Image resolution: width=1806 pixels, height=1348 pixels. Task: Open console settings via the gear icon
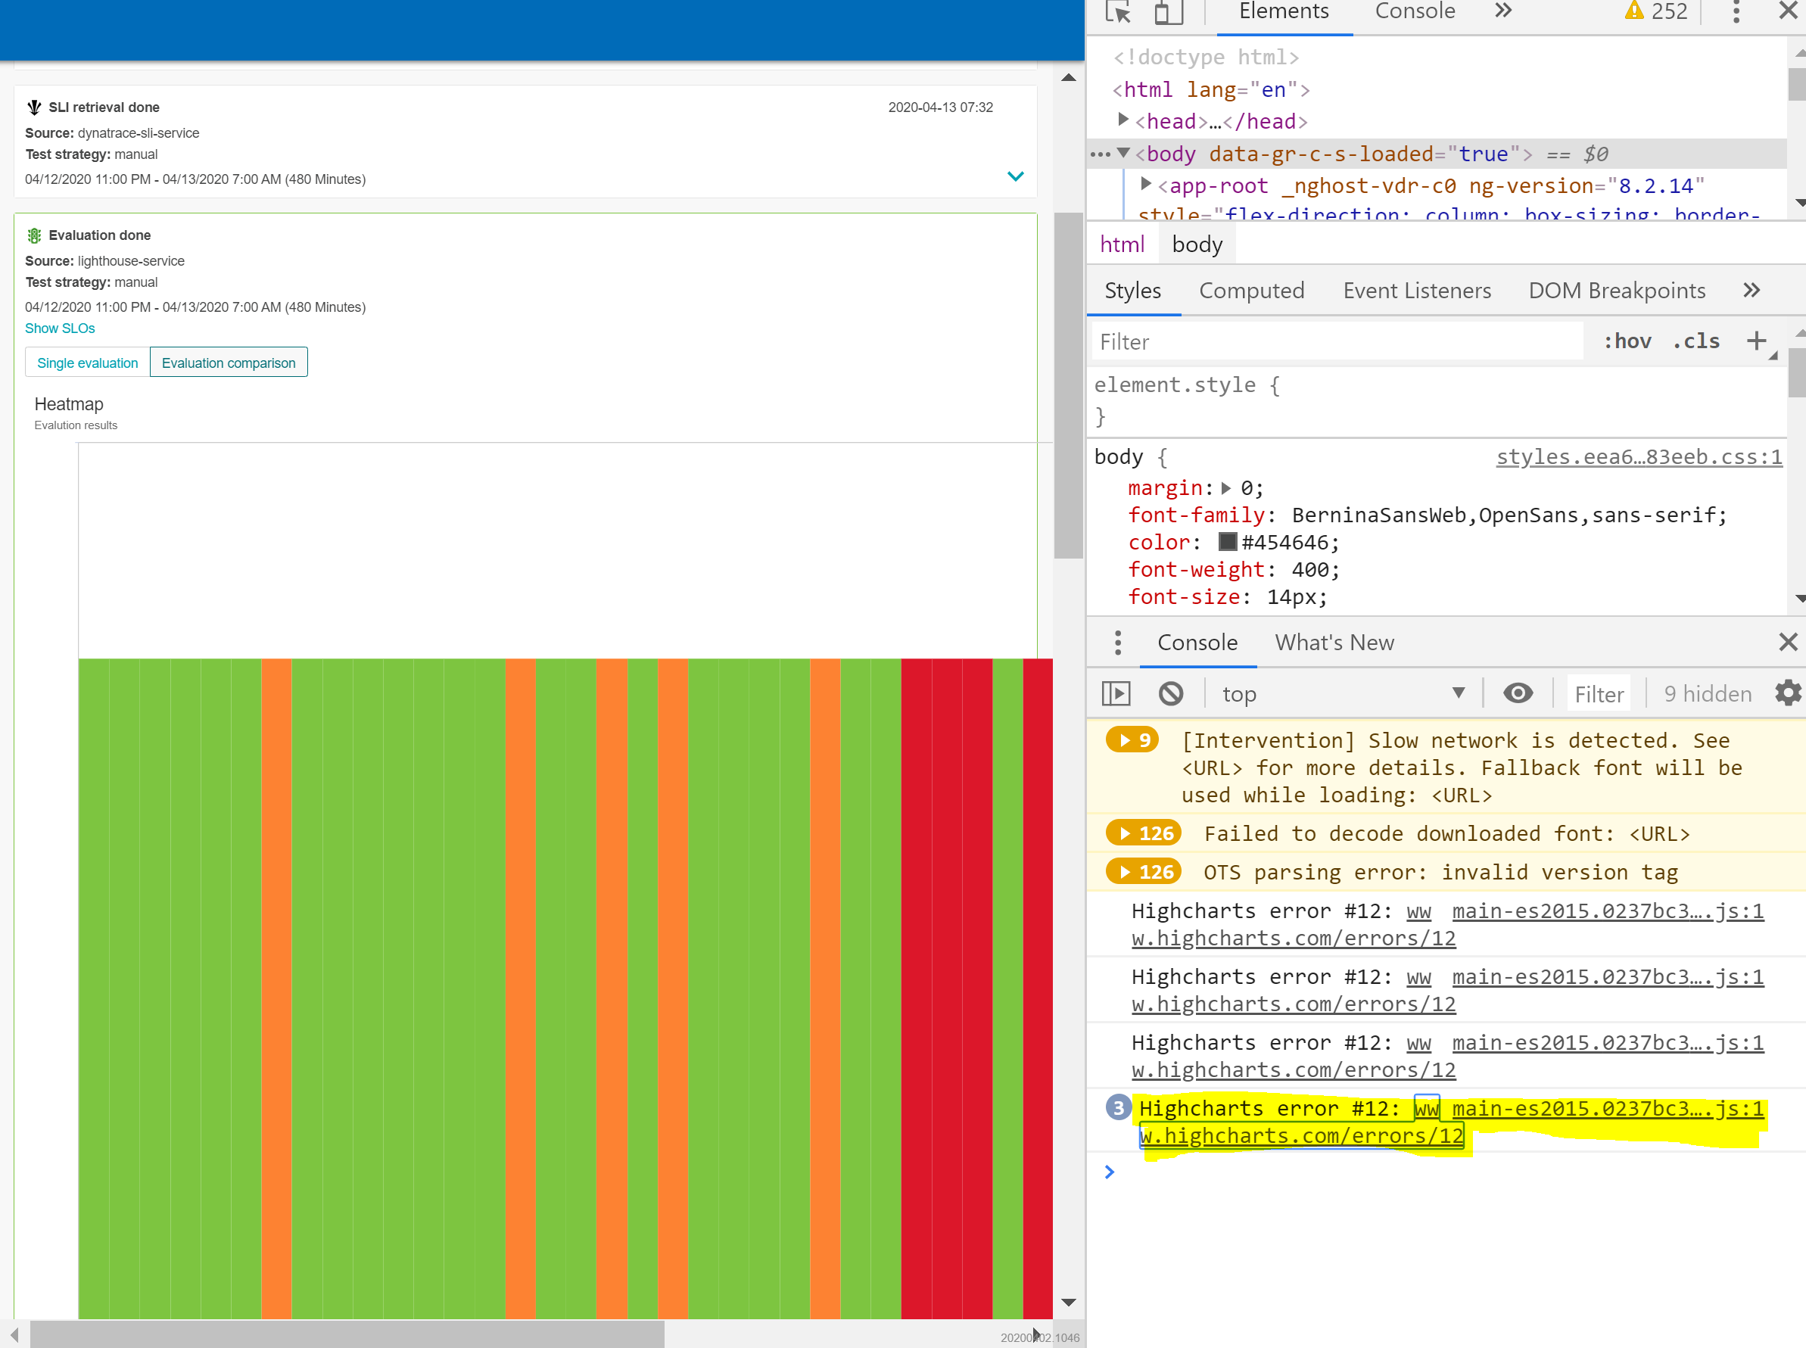(1787, 693)
